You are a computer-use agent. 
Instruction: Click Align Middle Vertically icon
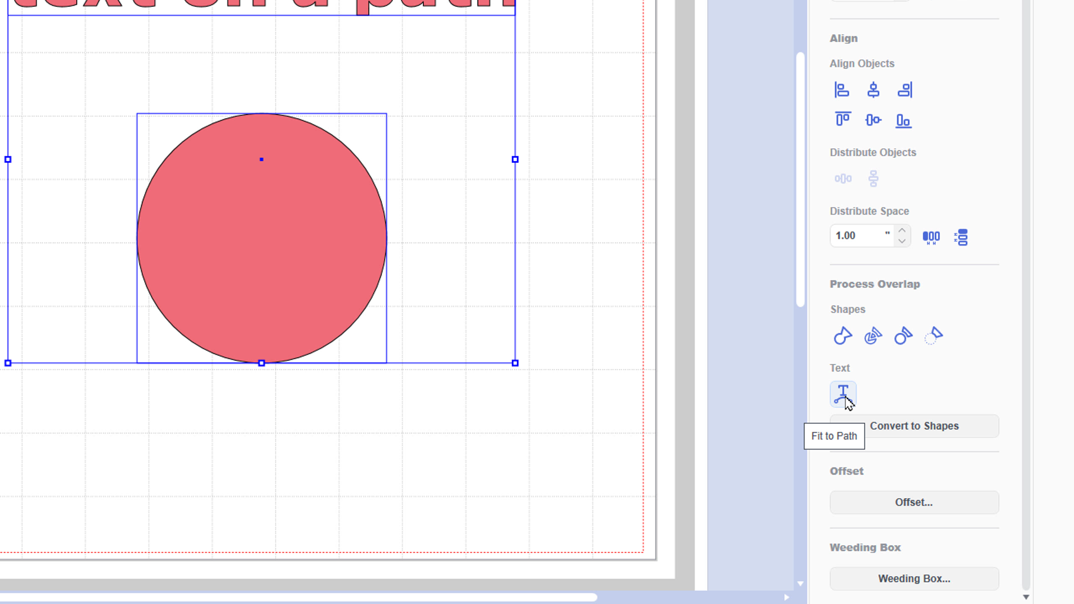pos(873,120)
